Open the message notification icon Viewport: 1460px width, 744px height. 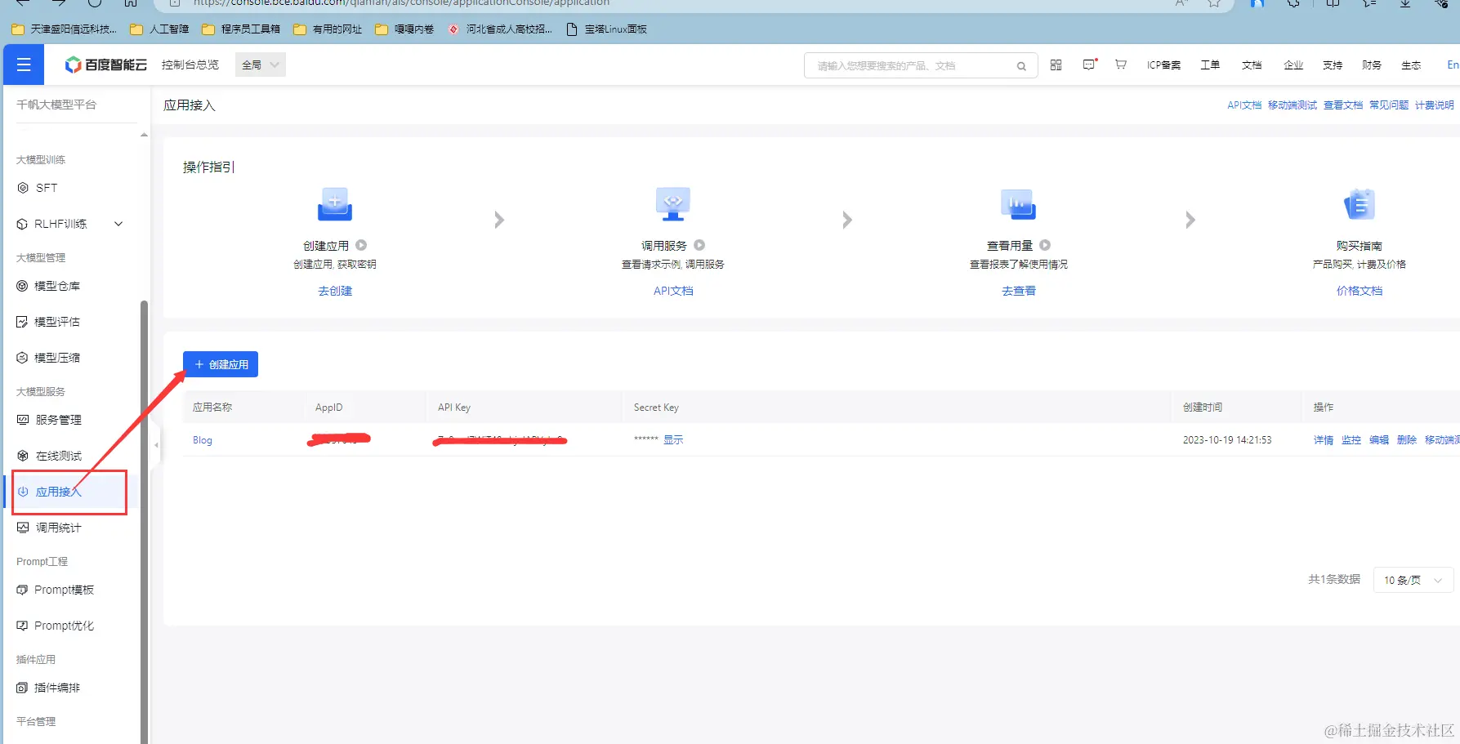1089,65
